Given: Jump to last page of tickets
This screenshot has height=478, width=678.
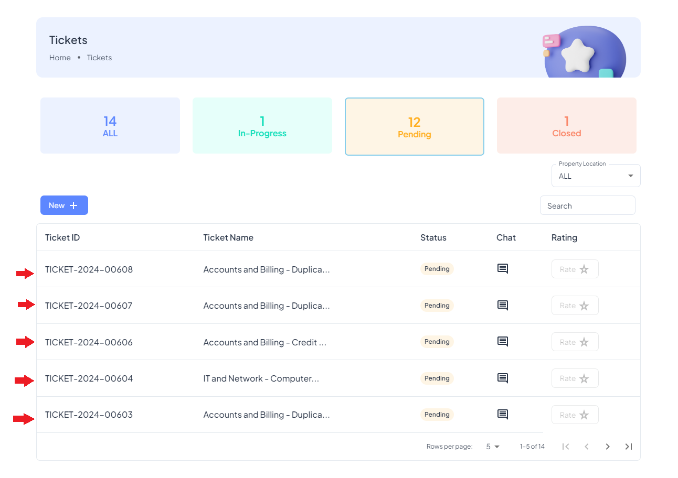Looking at the screenshot, I should click(629, 447).
